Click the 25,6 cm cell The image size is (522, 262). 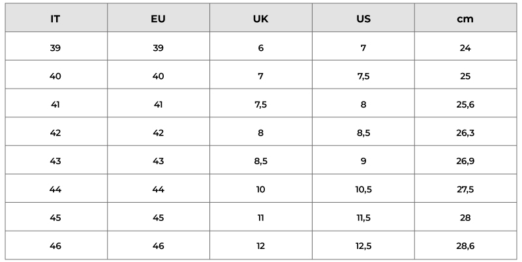(x=465, y=103)
